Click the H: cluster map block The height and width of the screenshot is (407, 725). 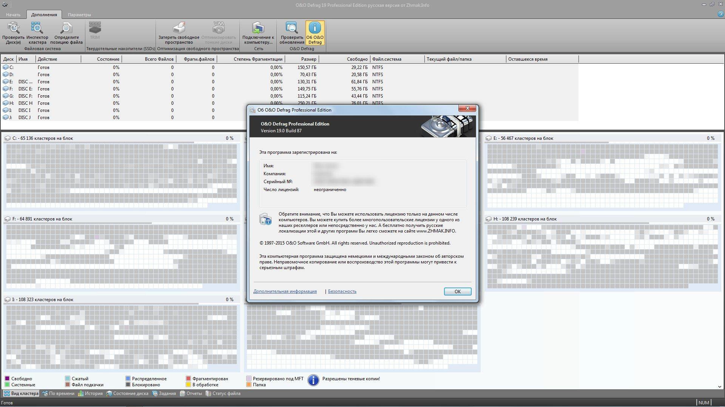[x=603, y=256]
